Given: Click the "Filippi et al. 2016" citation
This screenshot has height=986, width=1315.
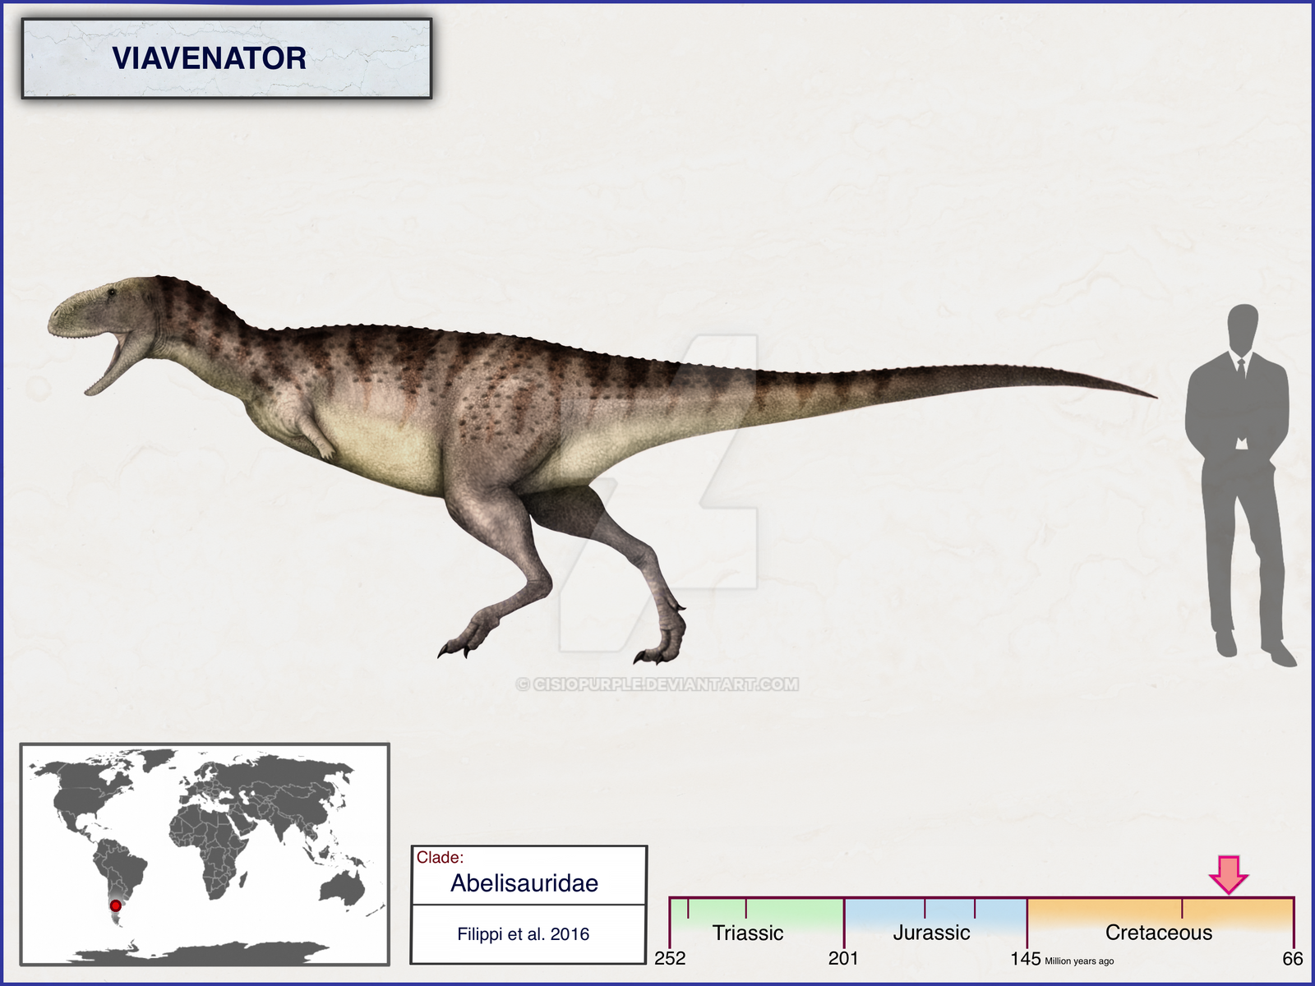Looking at the screenshot, I should click(x=524, y=934).
